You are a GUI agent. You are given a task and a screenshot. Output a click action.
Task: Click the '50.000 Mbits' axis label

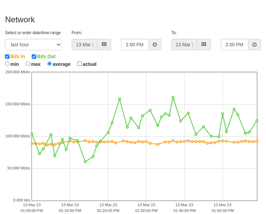pyautogui.click(x=19, y=168)
